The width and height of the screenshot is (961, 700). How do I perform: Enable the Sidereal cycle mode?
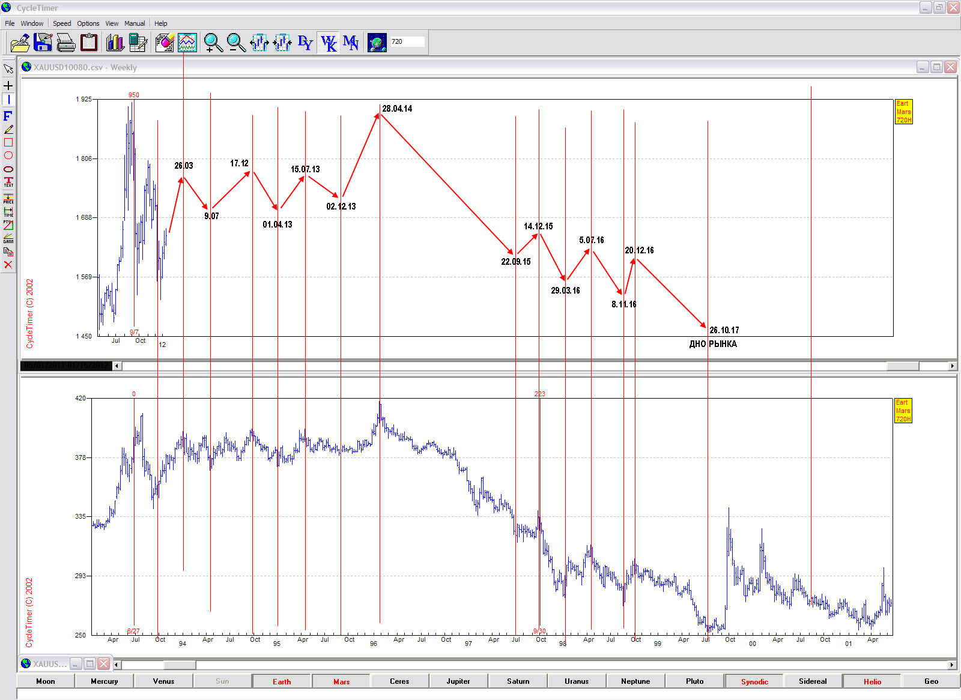coord(813,681)
